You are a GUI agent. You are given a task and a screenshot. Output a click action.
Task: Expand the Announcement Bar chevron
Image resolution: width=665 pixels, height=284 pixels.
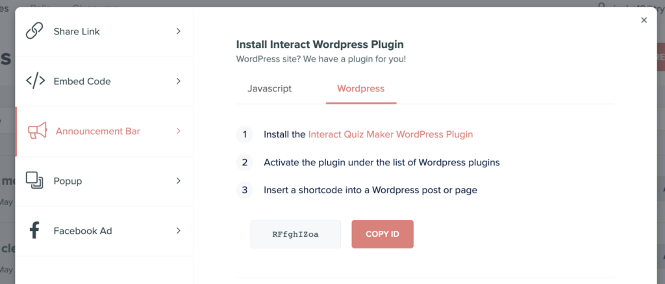[x=179, y=131]
